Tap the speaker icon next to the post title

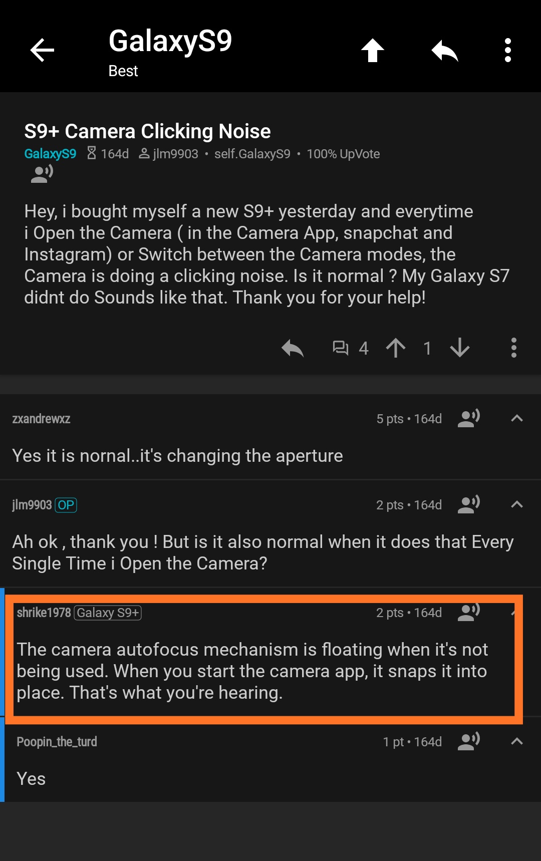(40, 175)
